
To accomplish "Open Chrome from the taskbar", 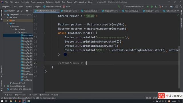I will [15, 101].
